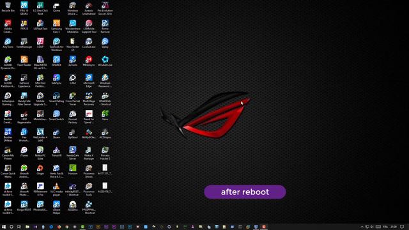Launch the Origin desktop shortcut
Viewport: 409px width, 230px height.
point(40,170)
